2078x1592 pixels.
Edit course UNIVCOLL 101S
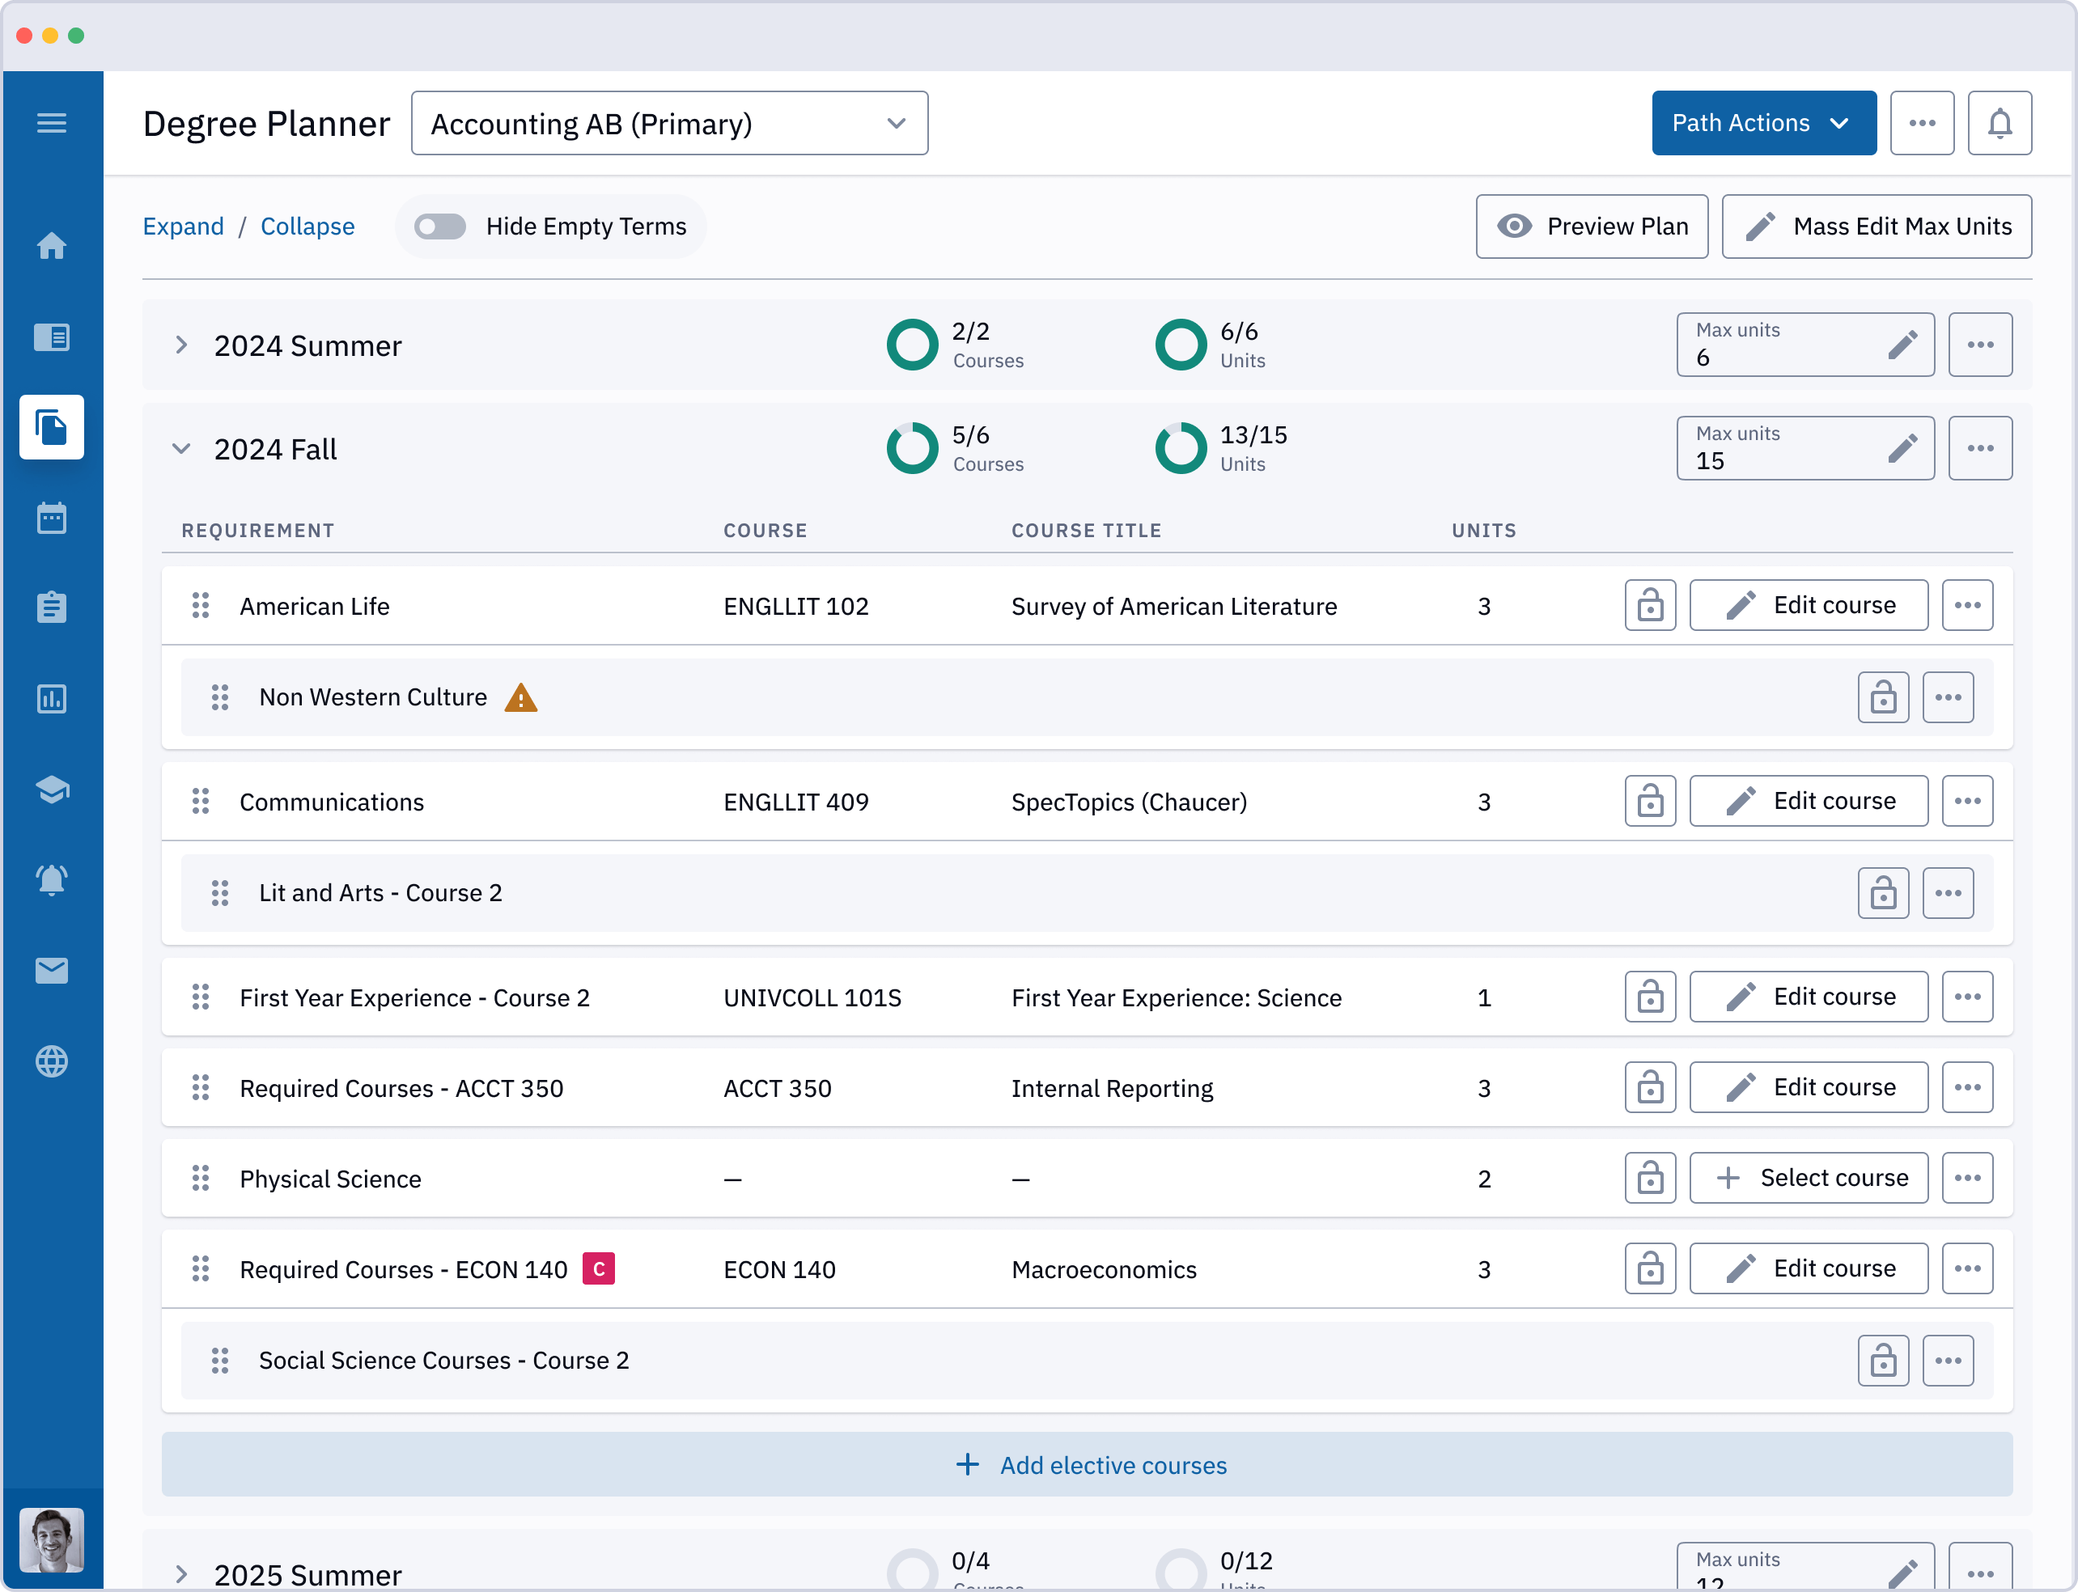click(1808, 997)
